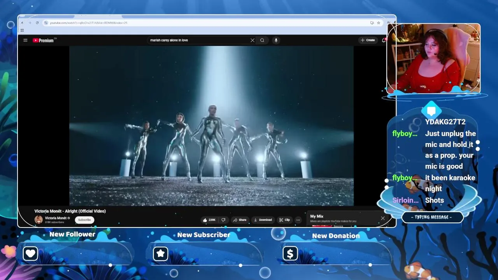Create a Clip of the video

284,220
